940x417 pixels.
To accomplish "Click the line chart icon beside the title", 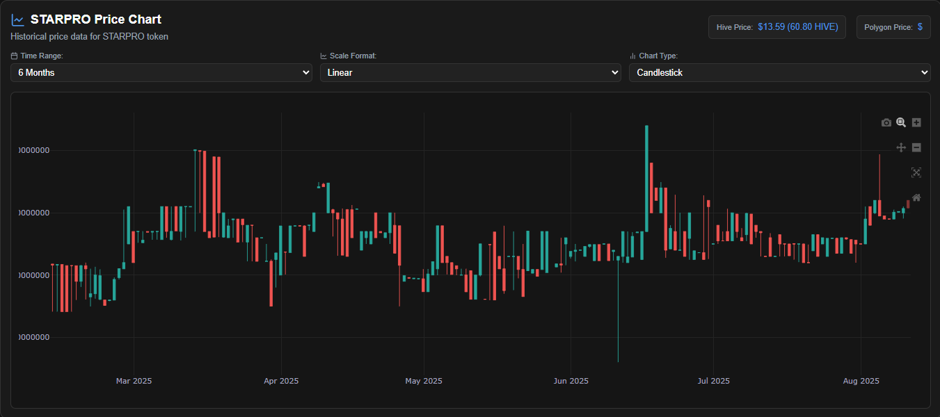I will click(18, 20).
